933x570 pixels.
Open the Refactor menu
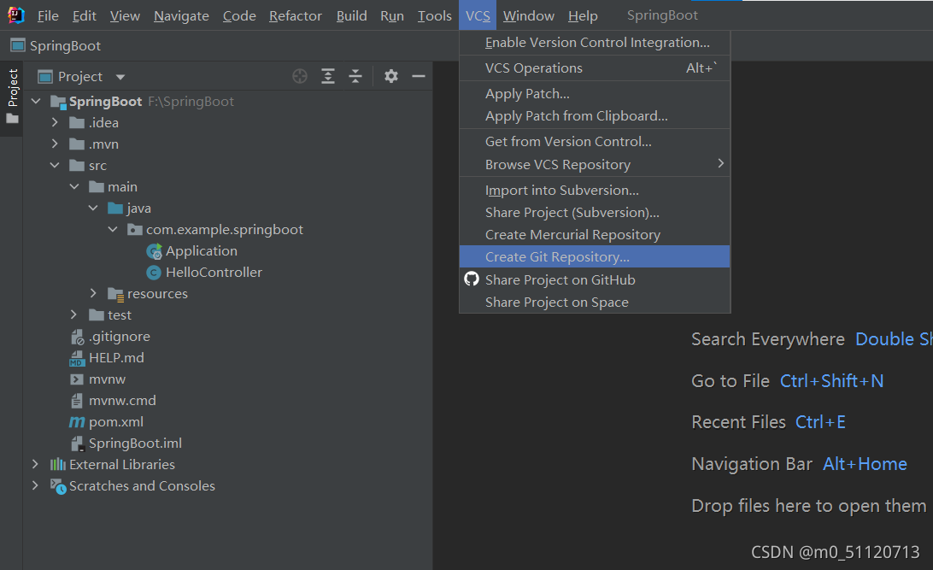point(295,15)
